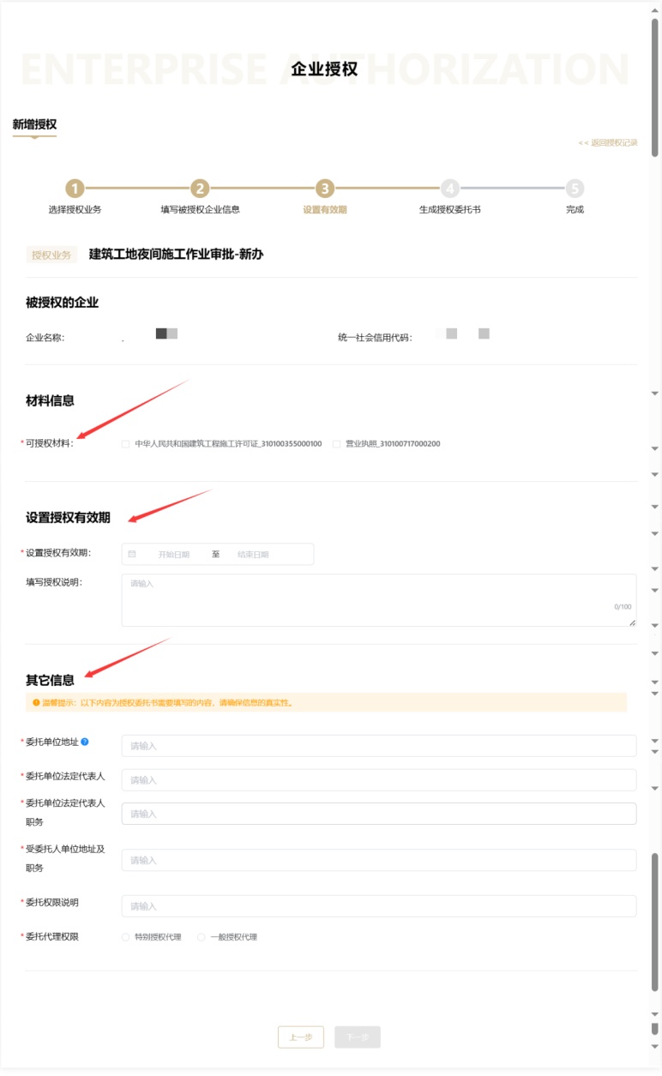Focus the 委托单位法定代表人职务 input
The image size is (662, 1076).
coord(379,814)
